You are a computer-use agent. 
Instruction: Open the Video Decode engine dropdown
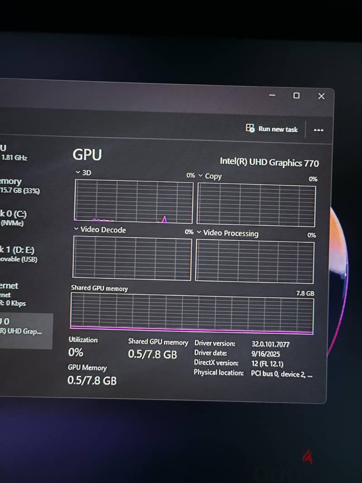pos(76,229)
